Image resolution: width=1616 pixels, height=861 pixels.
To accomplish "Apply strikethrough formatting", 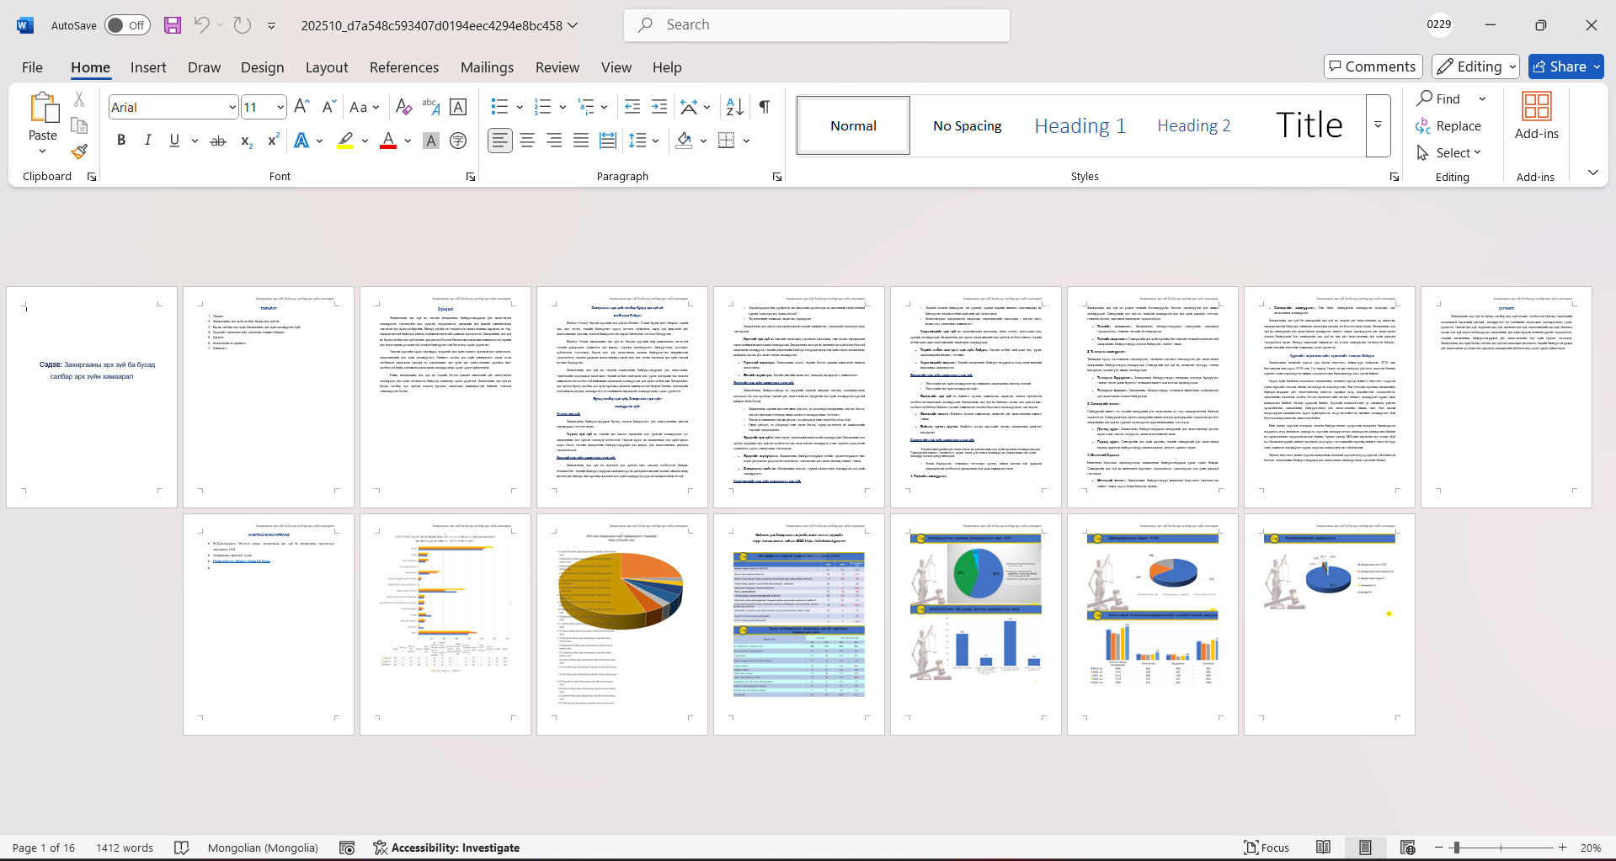I will 218,141.
